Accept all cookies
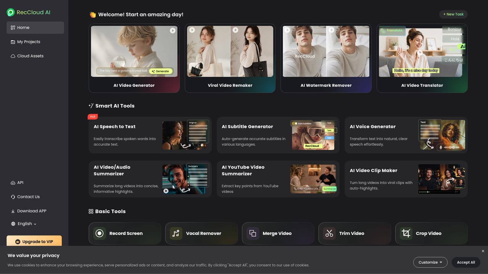Image resolution: width=488 pixels, height=274 pixels. (466, 262)
